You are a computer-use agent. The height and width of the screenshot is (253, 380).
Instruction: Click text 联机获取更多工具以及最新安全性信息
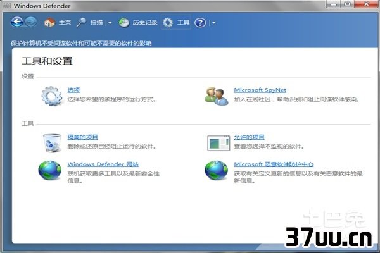tap(113, 177)
